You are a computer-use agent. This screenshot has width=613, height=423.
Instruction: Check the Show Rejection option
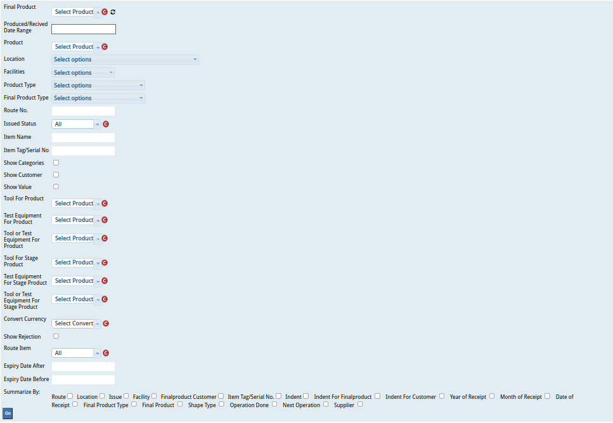click(x=56, y=336)
